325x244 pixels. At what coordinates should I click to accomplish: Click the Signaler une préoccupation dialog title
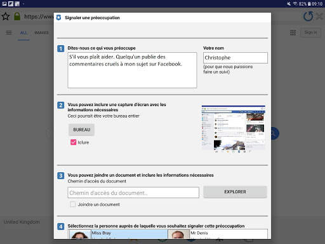tap(92, 18)
